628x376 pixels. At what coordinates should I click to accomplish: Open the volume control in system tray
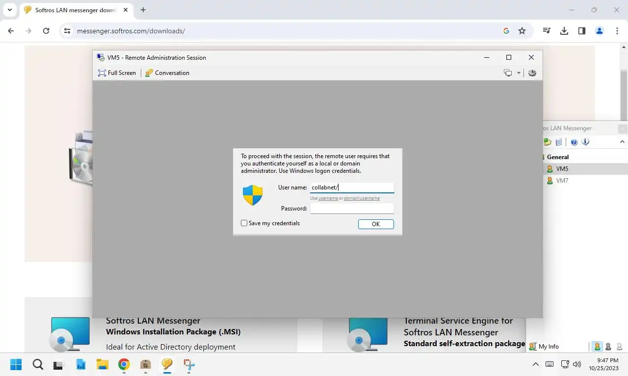[577, 364]
